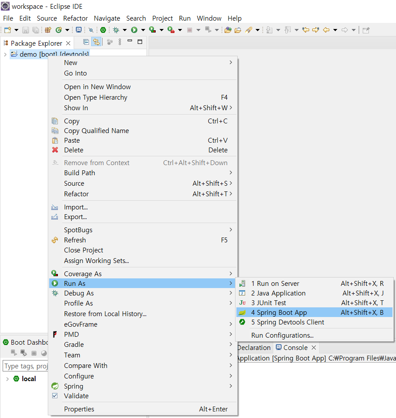Open the Spring submenu entry
This screenshot has width=396, height=418.
(143, 386)
